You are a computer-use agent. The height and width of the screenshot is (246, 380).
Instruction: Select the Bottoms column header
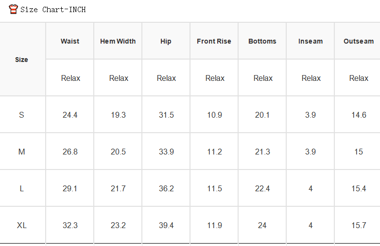coord(262,41)
